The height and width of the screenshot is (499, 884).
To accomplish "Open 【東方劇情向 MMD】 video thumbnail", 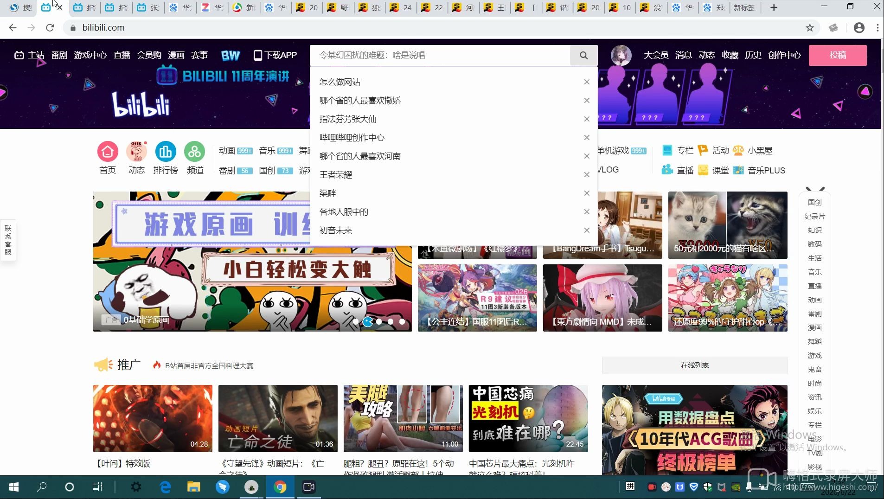I will (602, 298).
